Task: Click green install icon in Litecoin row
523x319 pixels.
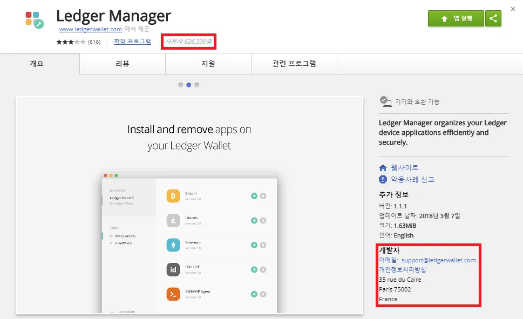Action: [x=254, y=220]
